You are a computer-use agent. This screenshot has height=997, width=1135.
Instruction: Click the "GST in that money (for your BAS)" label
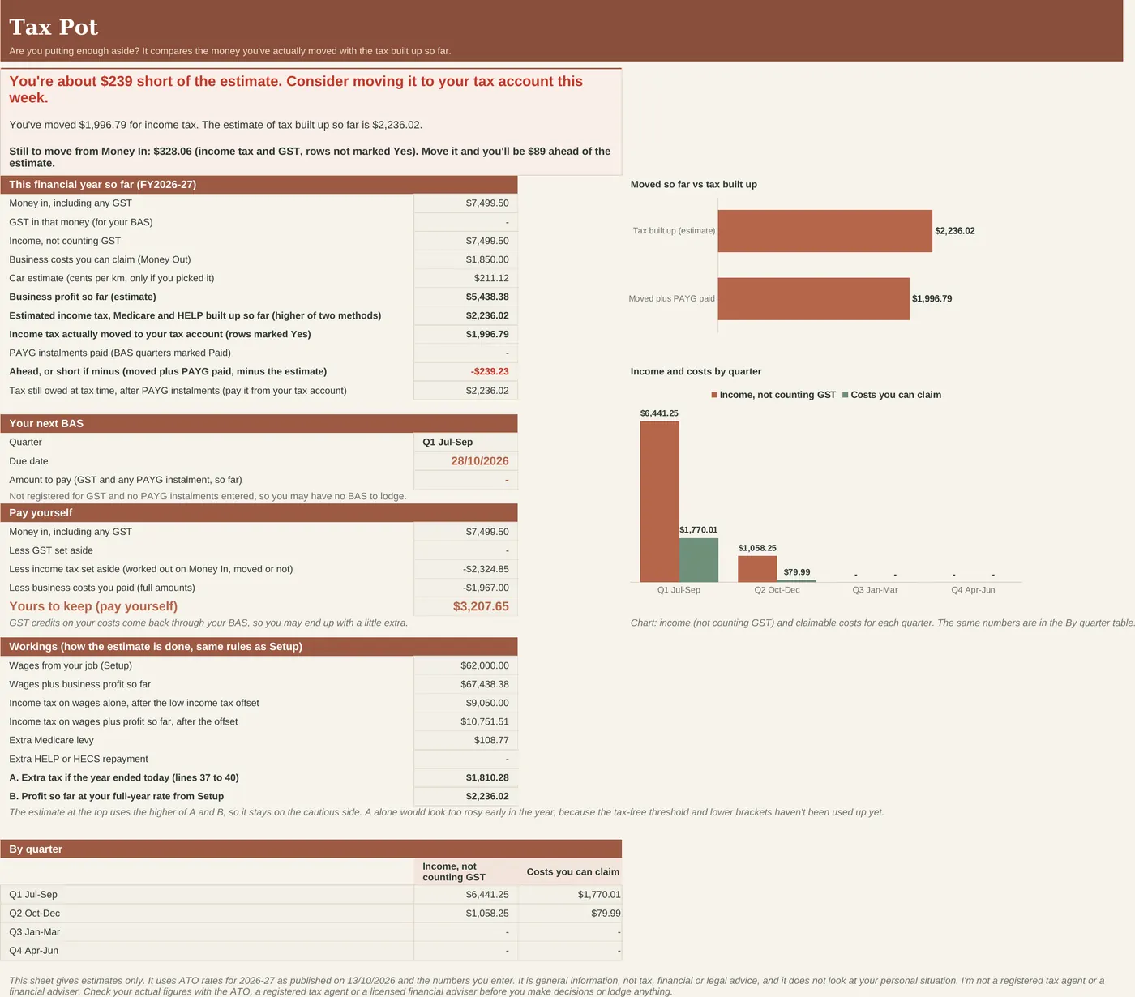[x=81, y=222]
